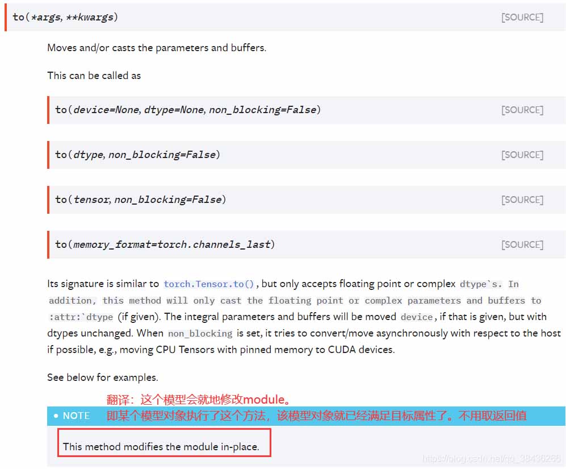
Task: Open SOURCE link beside to(tensor, non_blocking=False)
Action: pos(522,200)
